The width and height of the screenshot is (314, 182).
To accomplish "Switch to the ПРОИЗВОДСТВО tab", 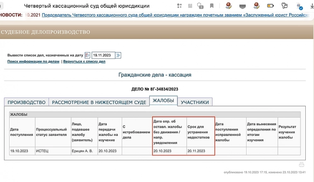I will click(27, 102).
